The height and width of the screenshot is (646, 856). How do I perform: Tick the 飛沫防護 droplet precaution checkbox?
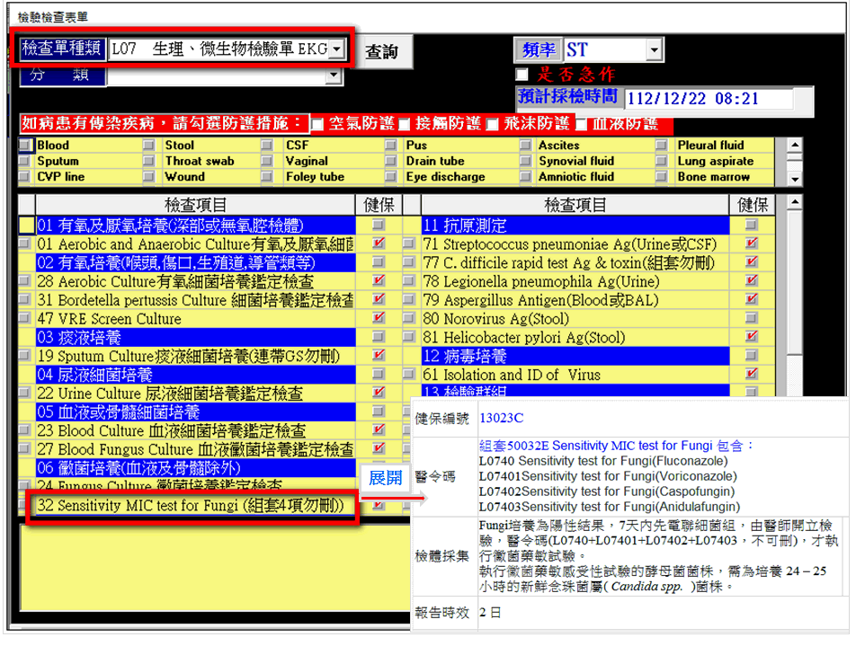tap(492, 124)
